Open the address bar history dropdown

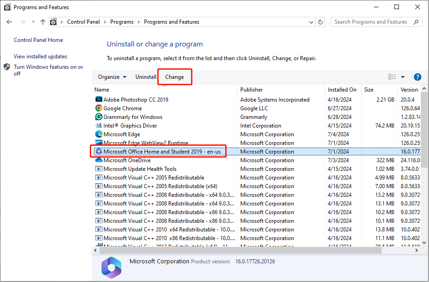[311, 22]
